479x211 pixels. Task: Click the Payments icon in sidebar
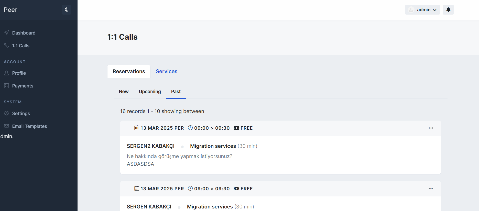click(x=7, y=86)
